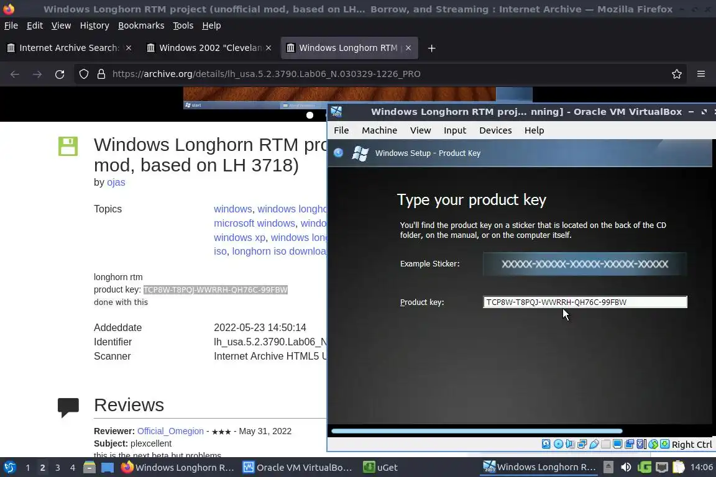Image resolution: width=716 pixels, height=477 pixels.
Task: Click the site security padlock icon
Action: [101, 74]
